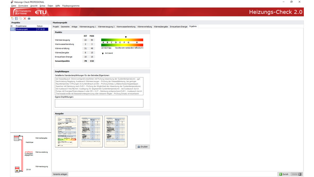Open the Förderprogramme menu

pos(71,6)
